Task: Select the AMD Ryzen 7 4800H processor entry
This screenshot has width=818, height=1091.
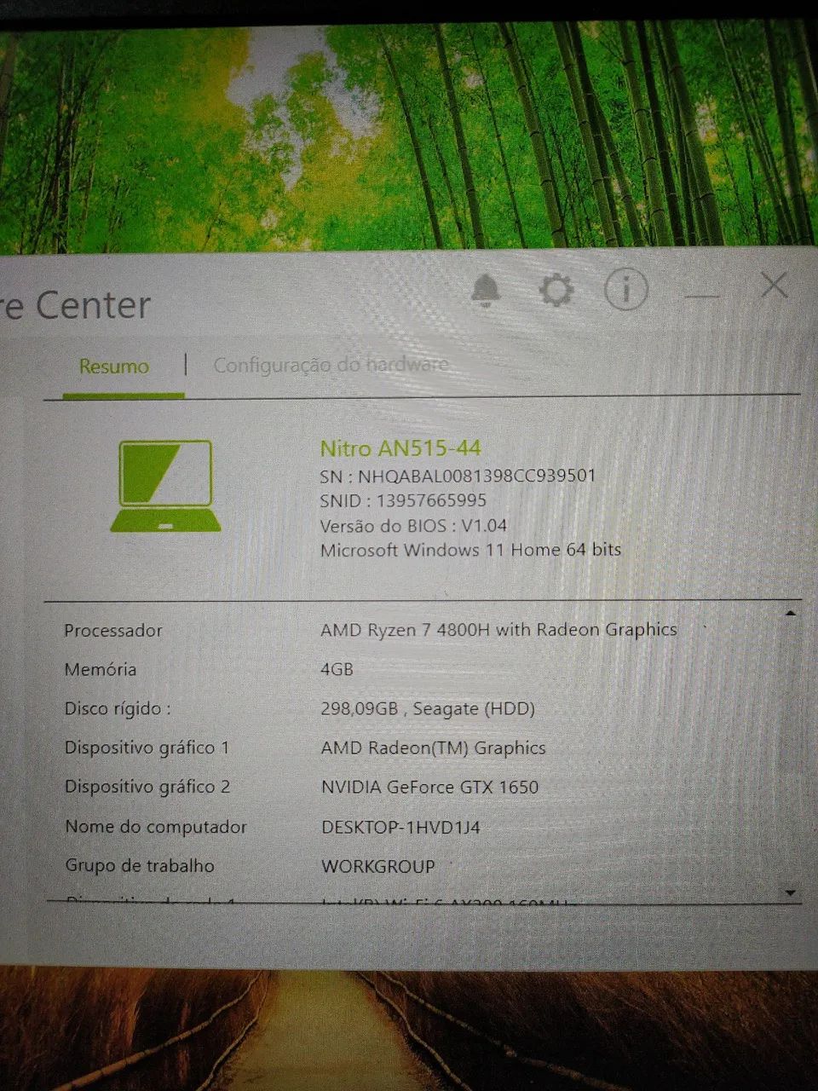Action: tap(498, 630)
